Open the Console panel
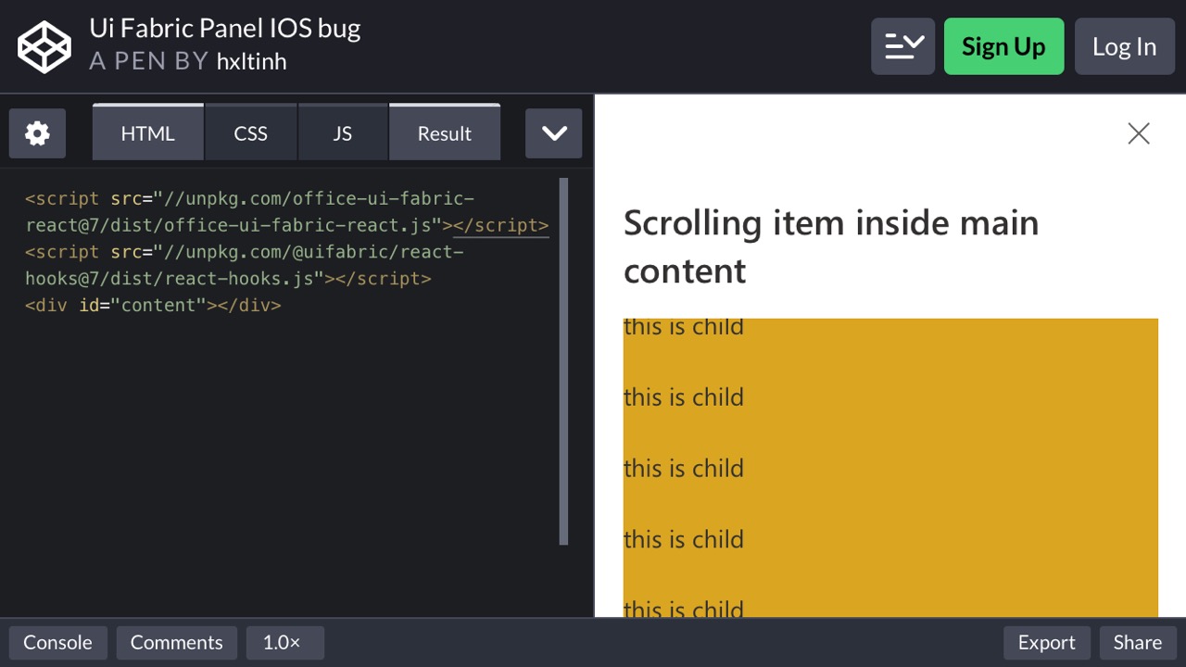Viewport: 1186px width, 667px height. click(x=57, y=642)
